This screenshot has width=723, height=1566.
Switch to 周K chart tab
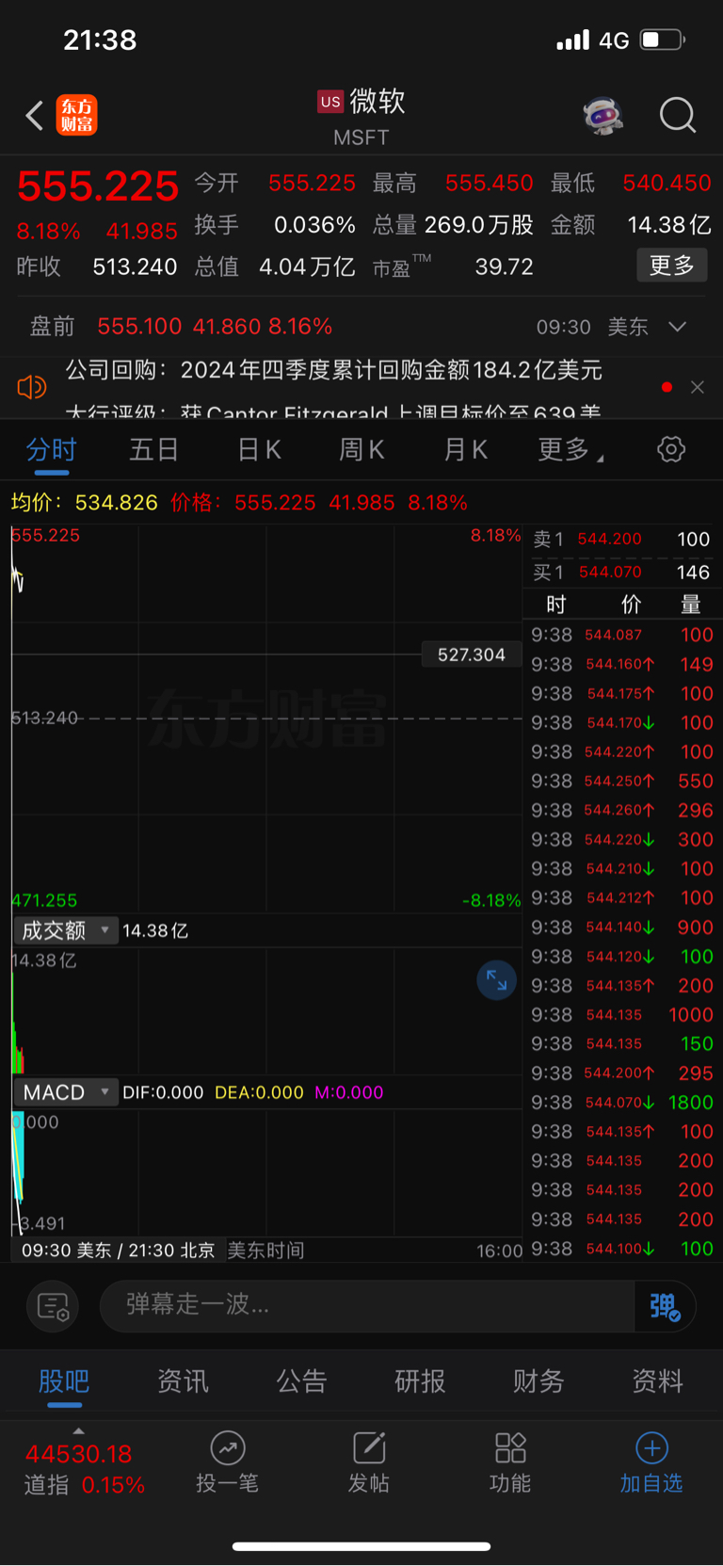(361, 450)
